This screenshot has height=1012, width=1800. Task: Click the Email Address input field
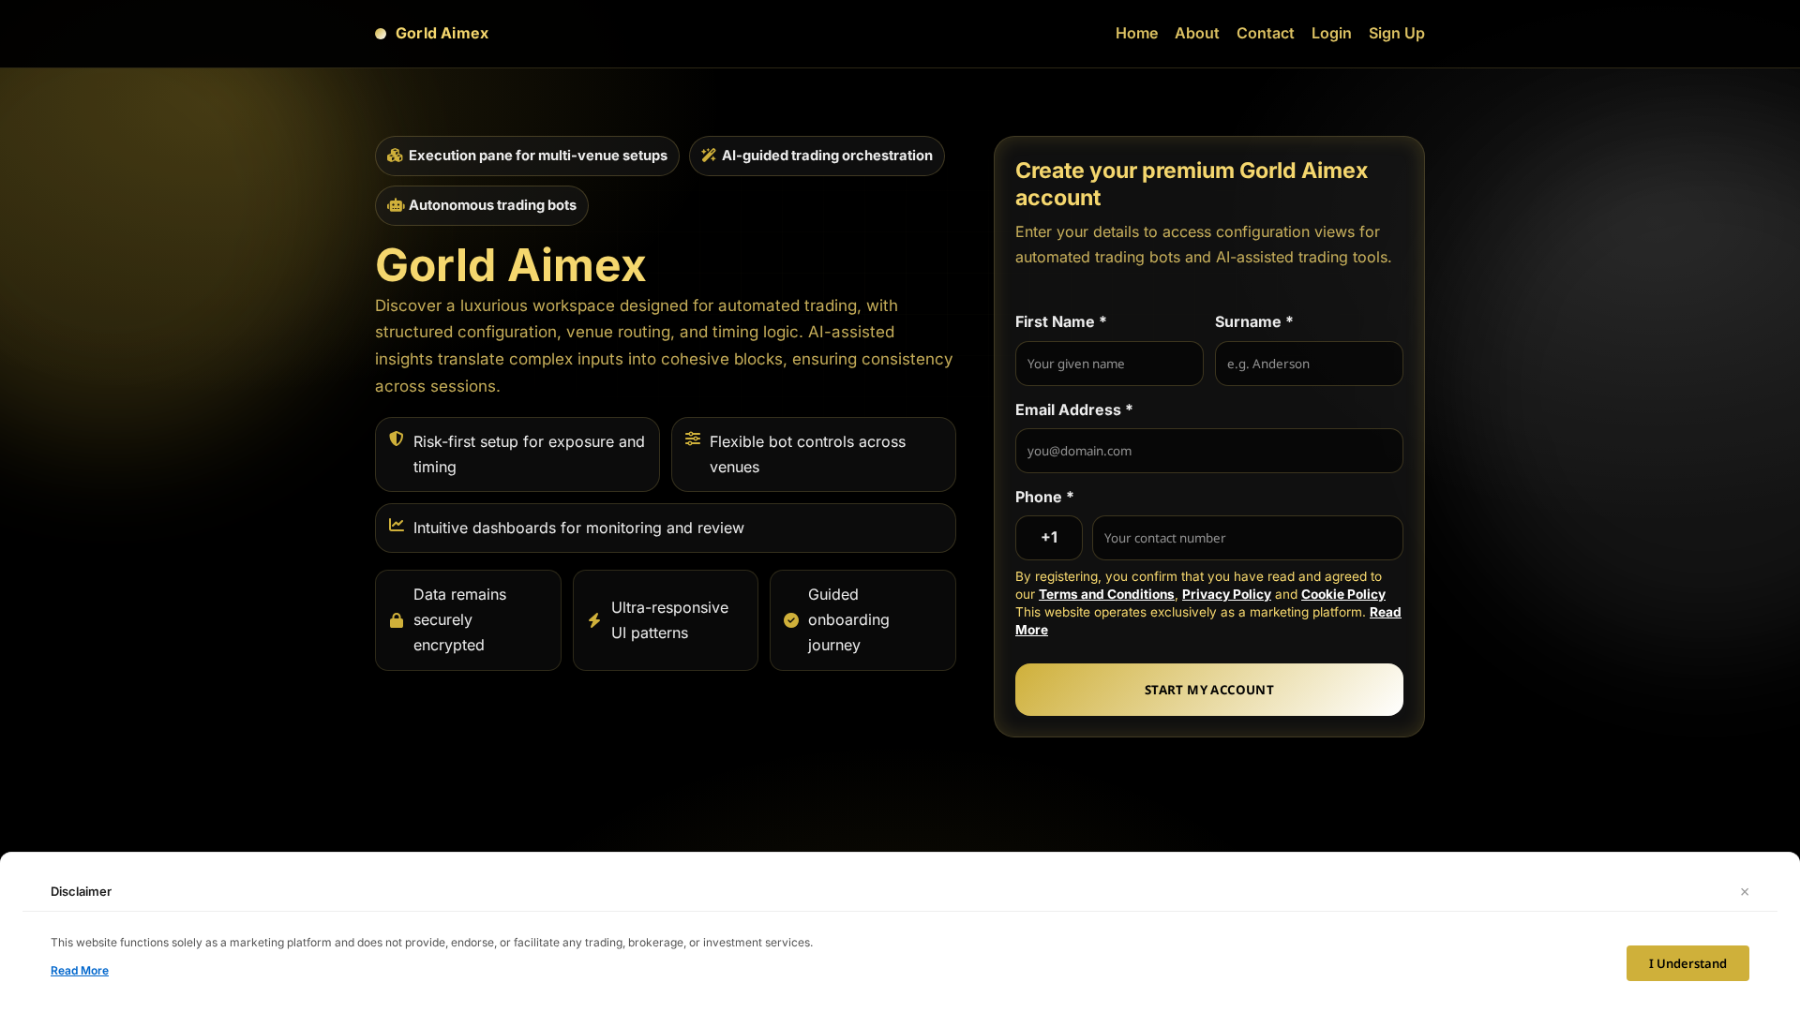(x=1208, y=451)
